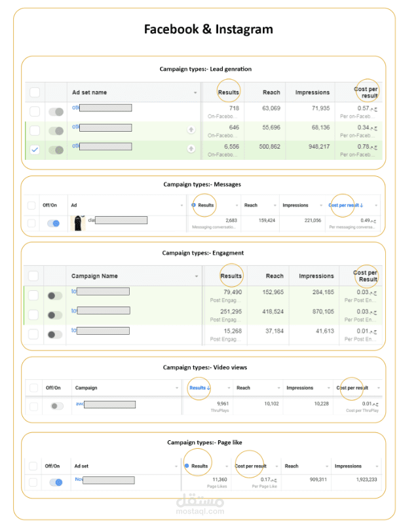Screen dimensions: 401x526
Task: Open the Impressions column dropdown in Messages table
Action: pos(321,205)
